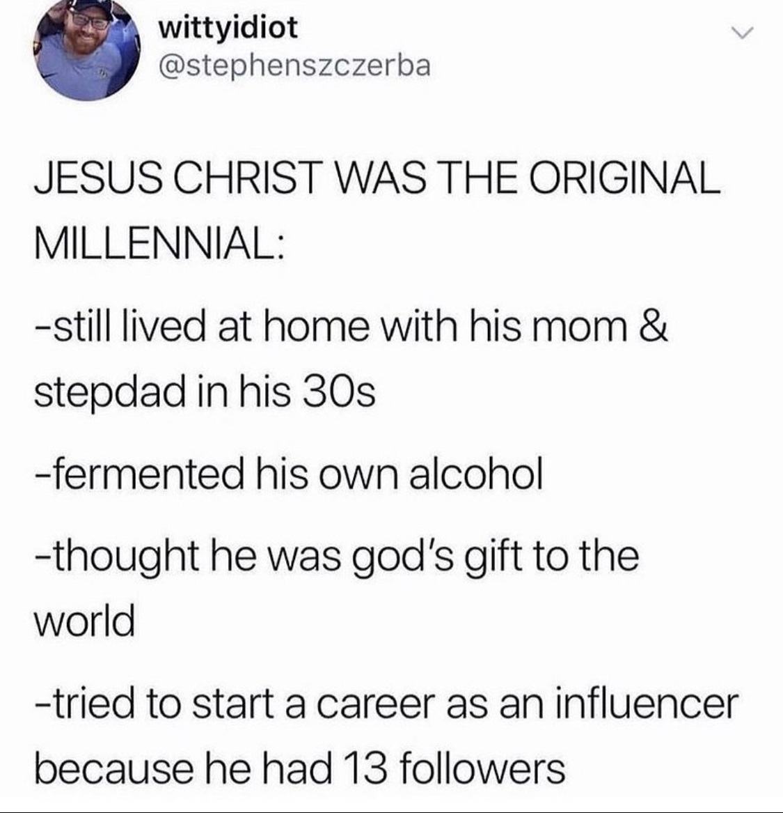
Task: Click the standalone word 'world'
Action: 84,620
